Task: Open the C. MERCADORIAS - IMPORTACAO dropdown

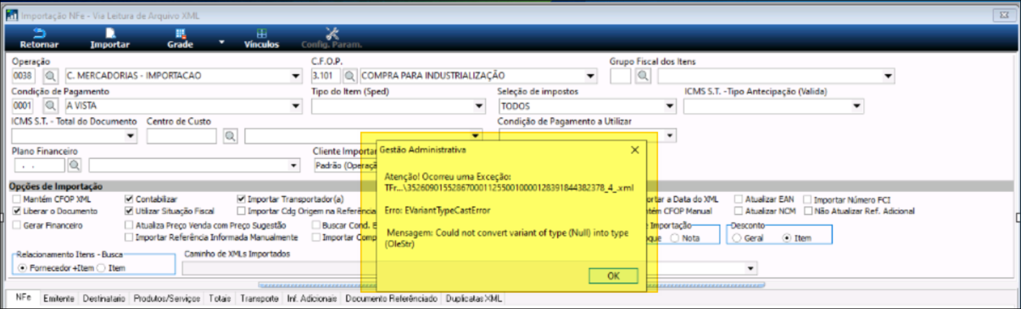Action: click(296, 76)
